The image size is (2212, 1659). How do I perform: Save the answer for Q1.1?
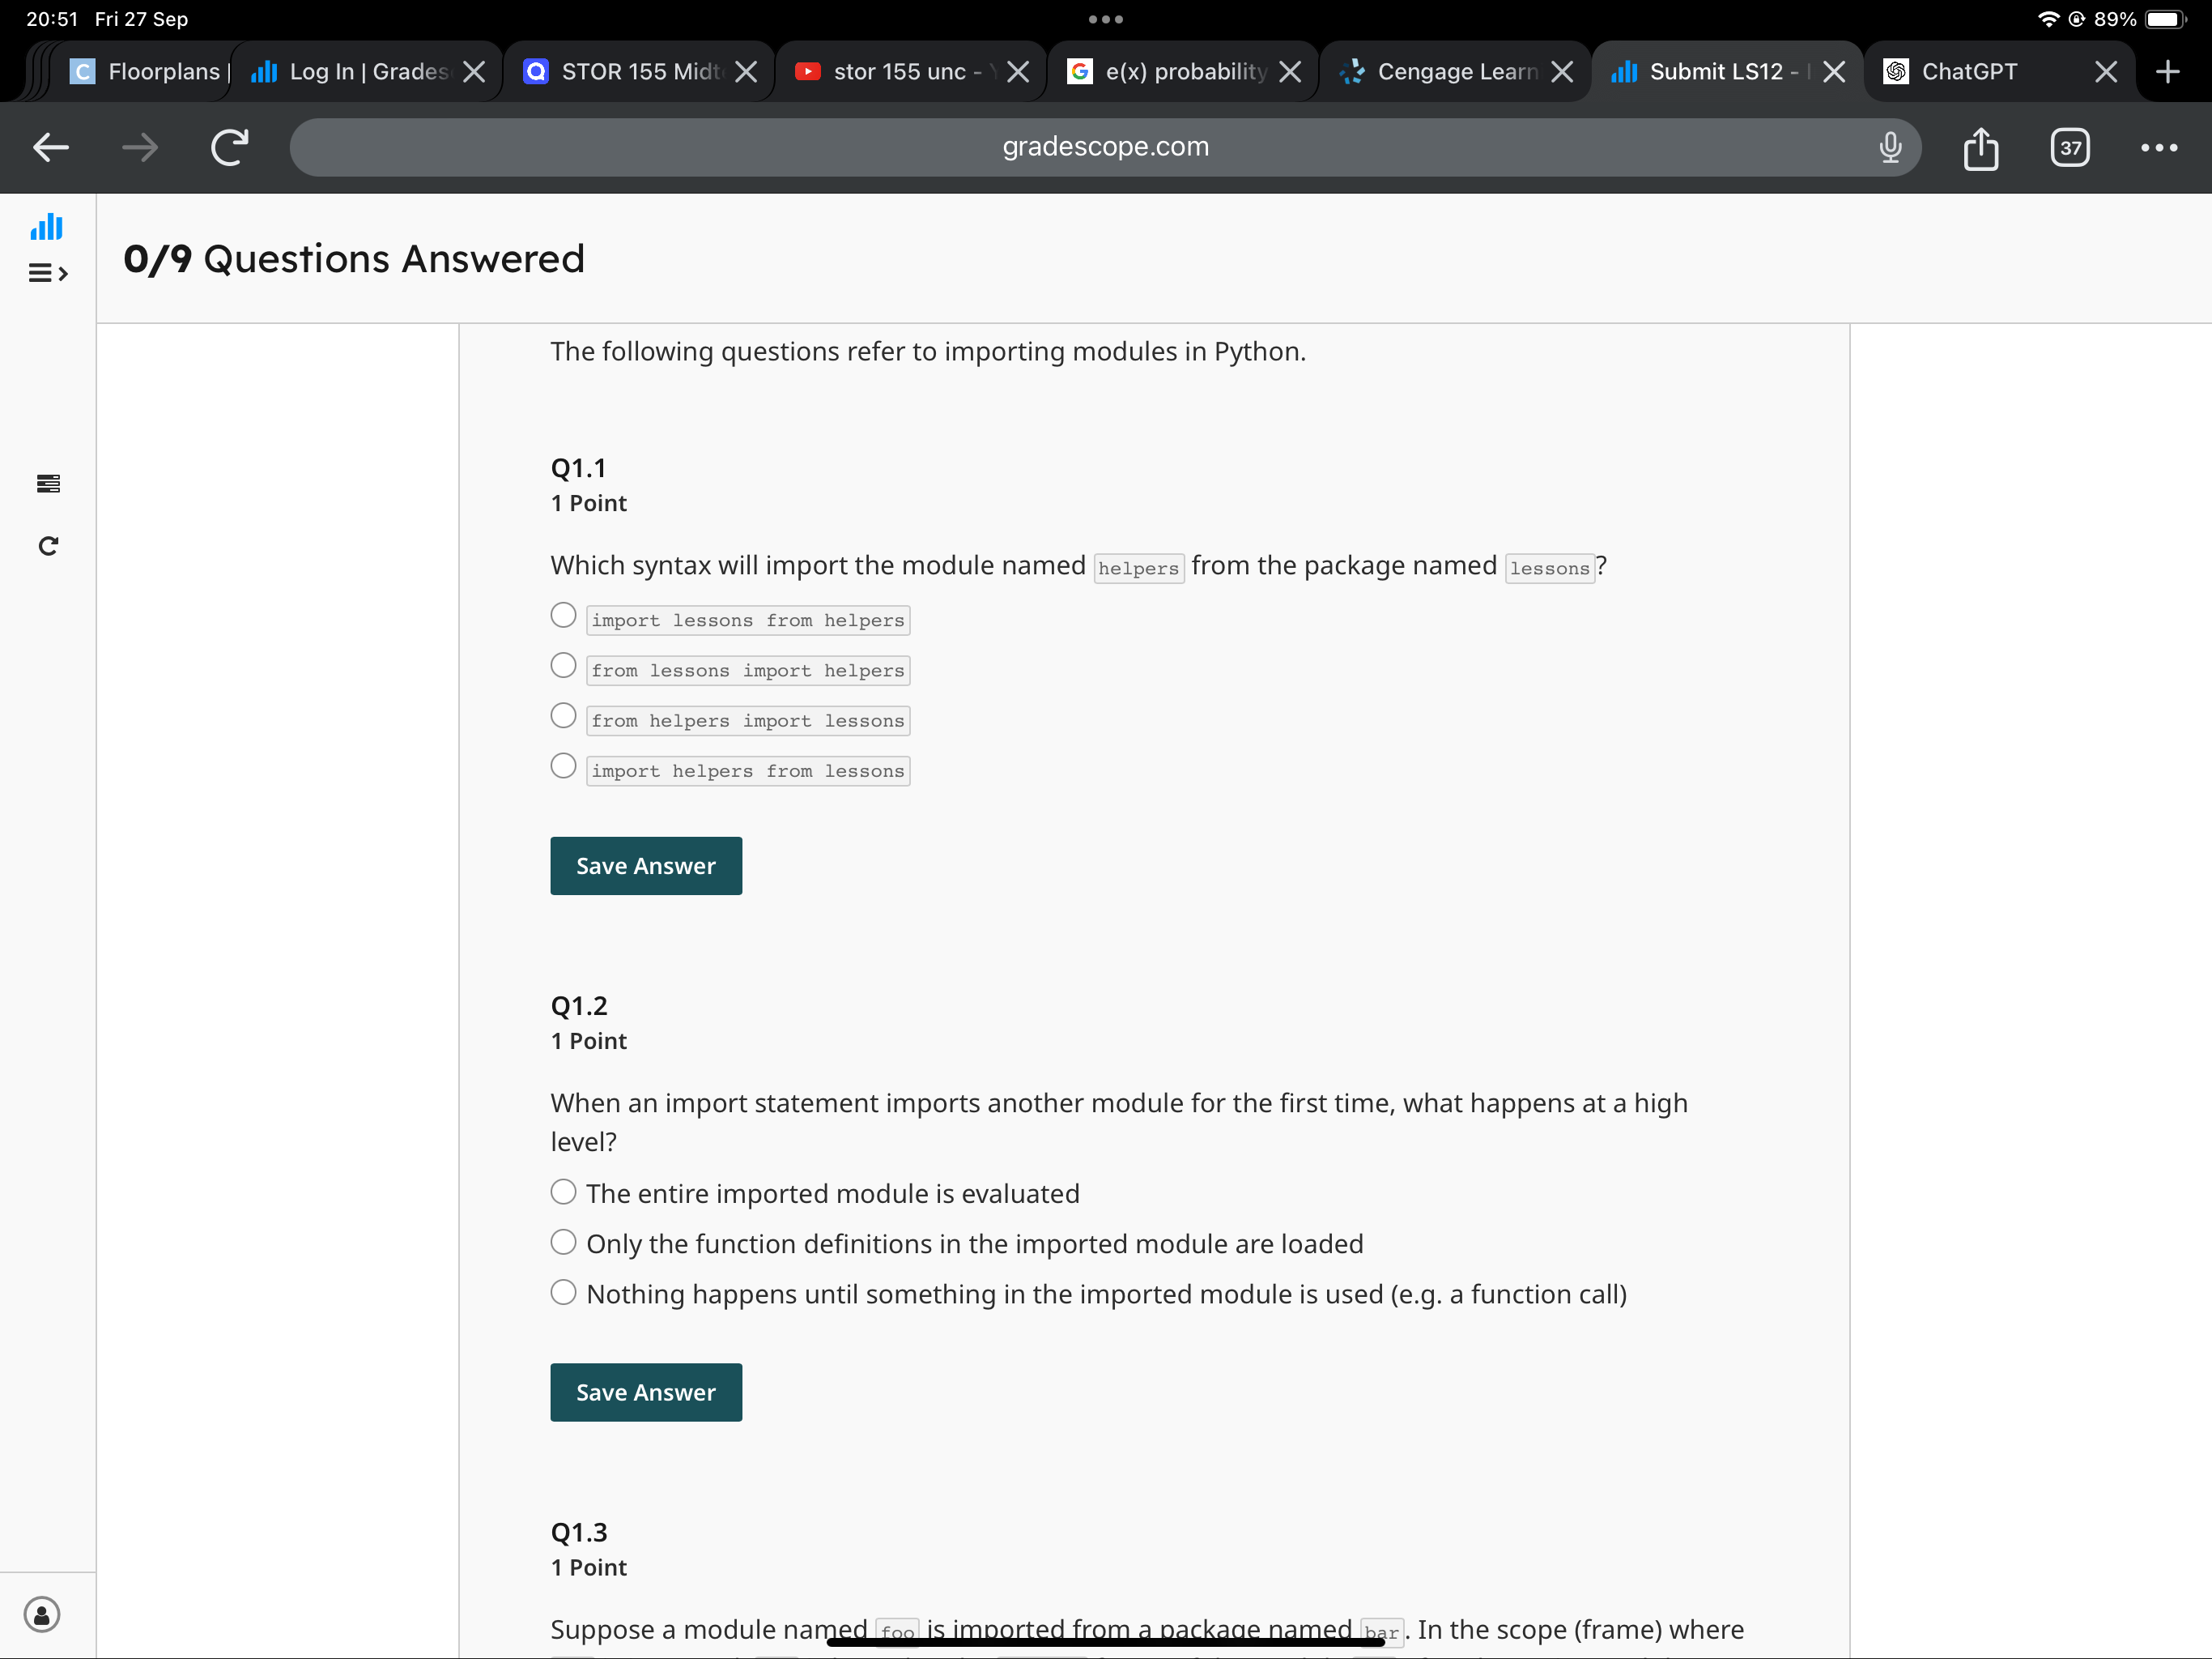coord(645,865)
